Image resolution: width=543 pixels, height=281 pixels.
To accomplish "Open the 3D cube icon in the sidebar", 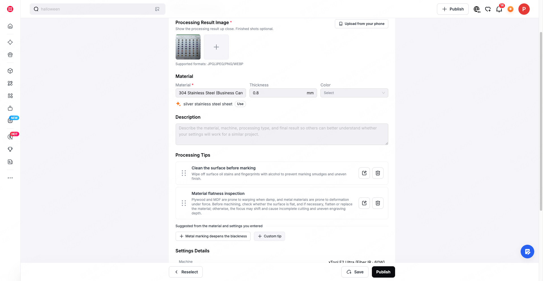I will tap(10, 71).
